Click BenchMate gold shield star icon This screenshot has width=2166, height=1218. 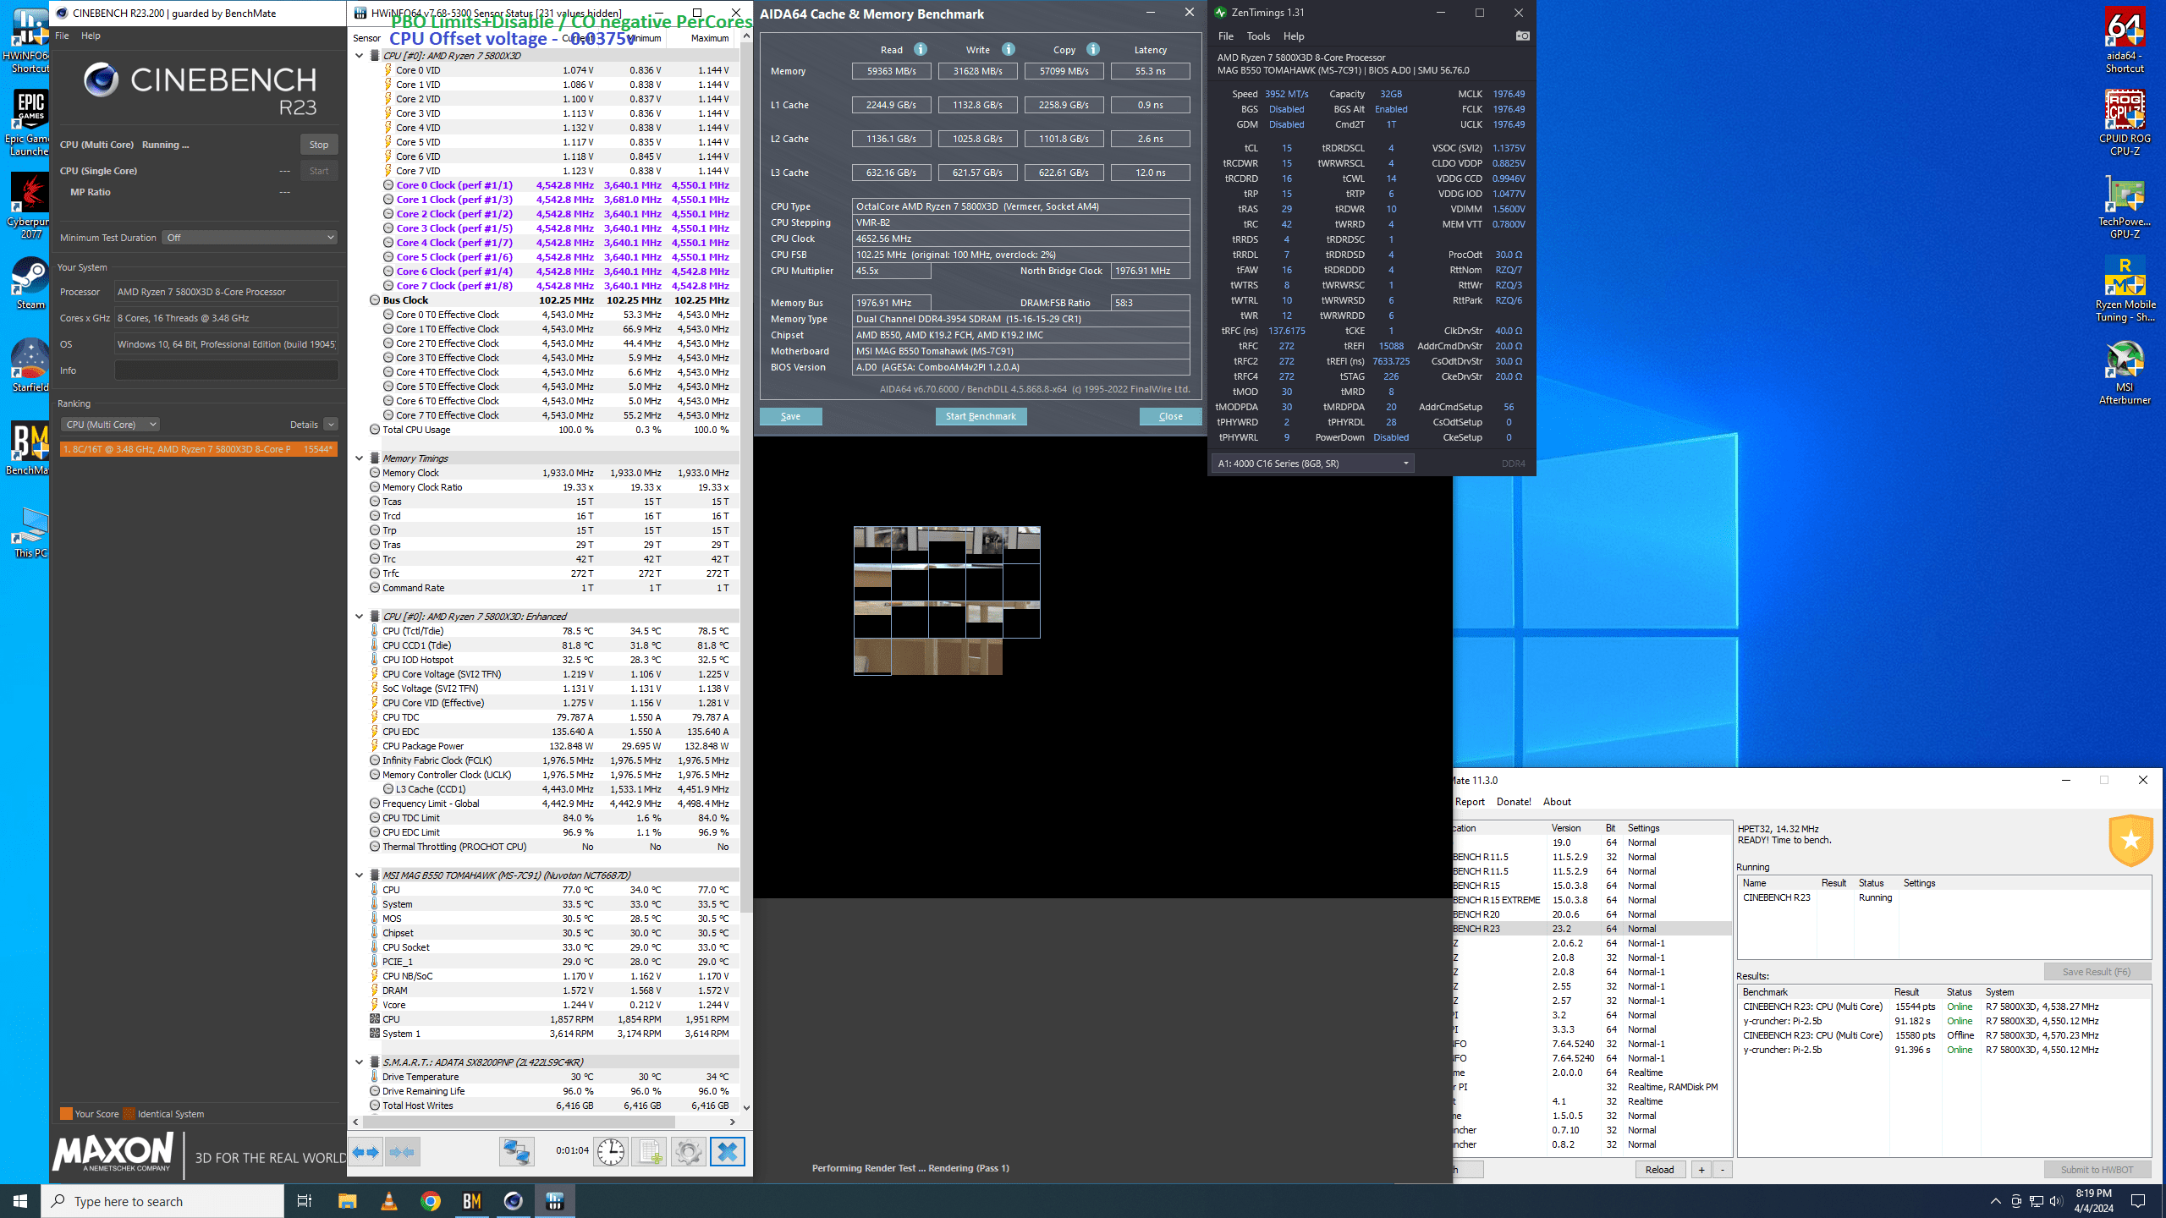point(2130,840)
